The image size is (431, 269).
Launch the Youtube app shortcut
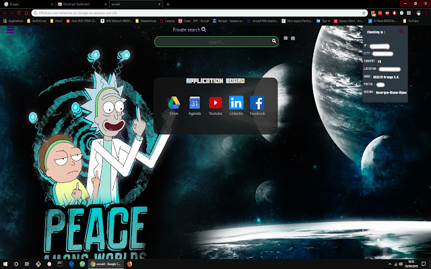click(215, 106)
